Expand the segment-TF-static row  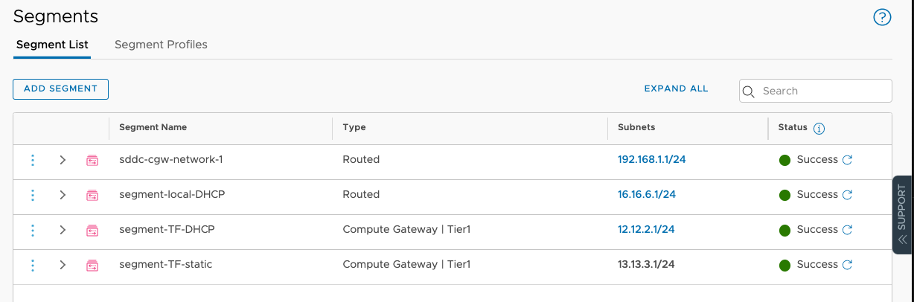pyautogui.click(x=63, y=265)
